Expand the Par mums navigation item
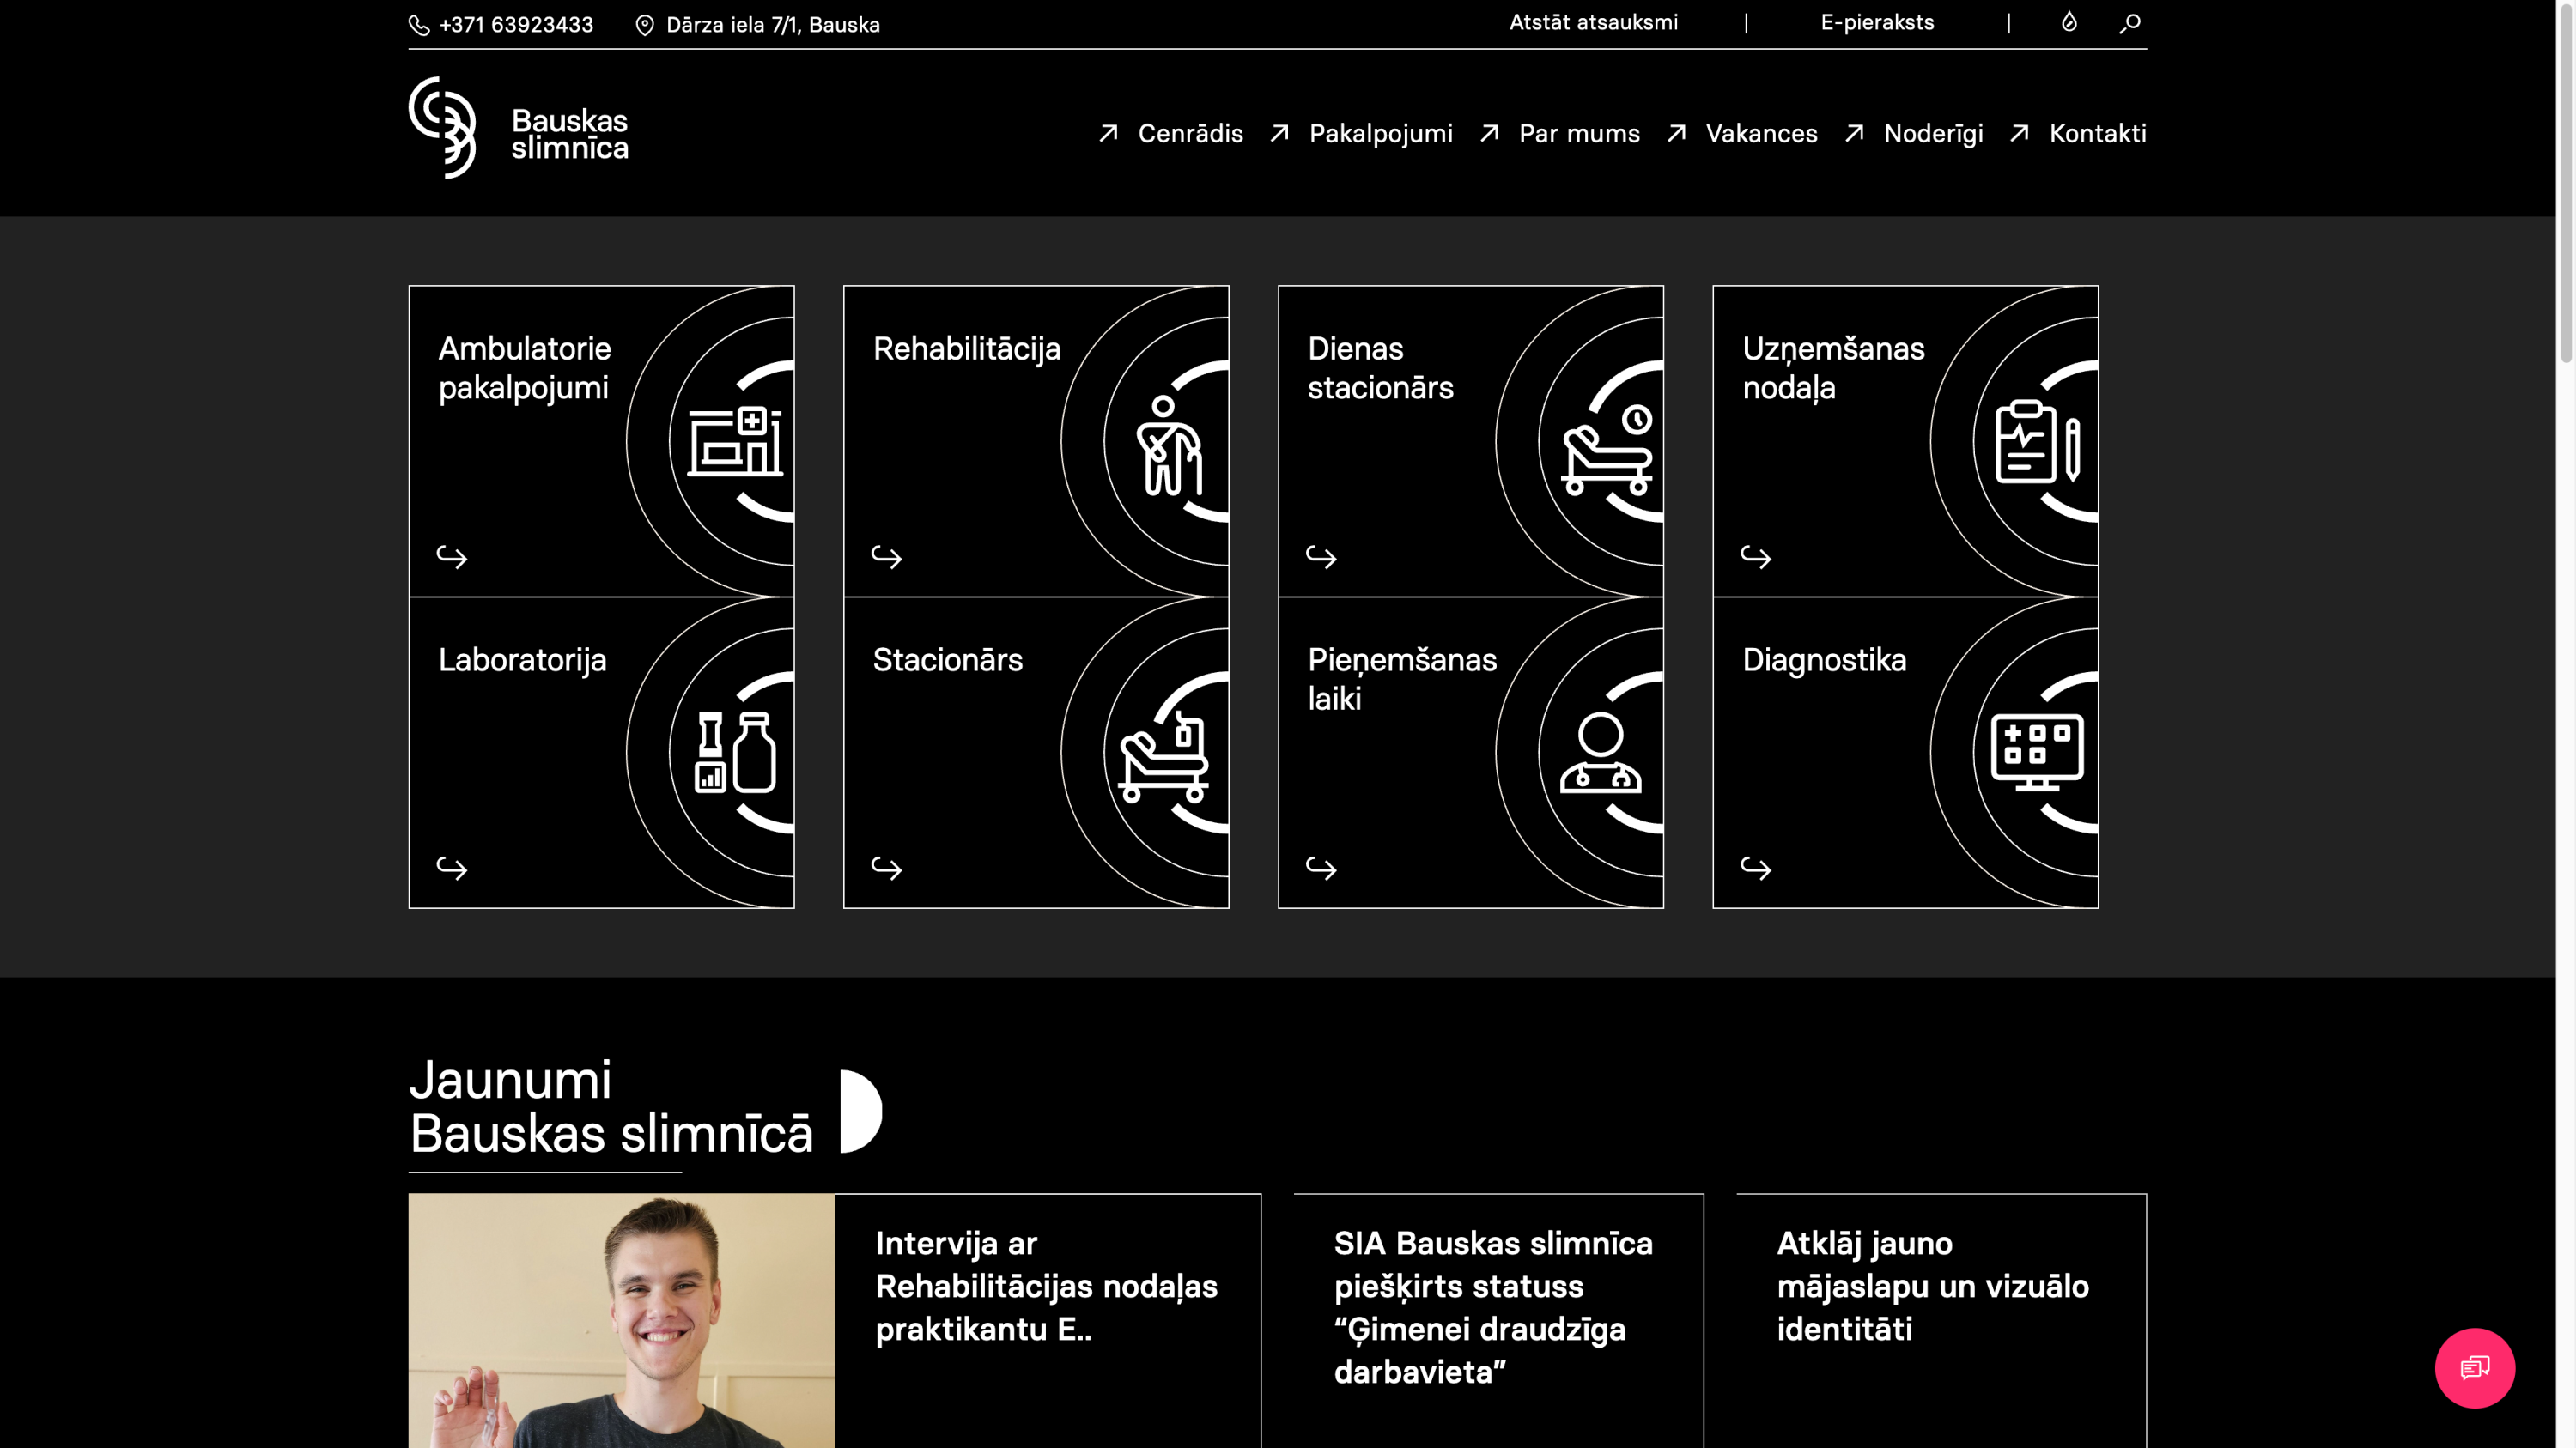 pos(1578,134)
